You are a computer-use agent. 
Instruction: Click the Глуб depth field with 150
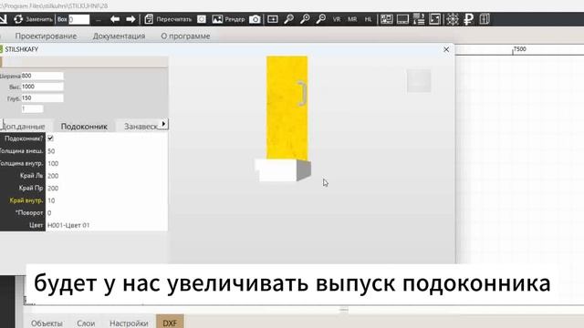click(x=42, y=98)
